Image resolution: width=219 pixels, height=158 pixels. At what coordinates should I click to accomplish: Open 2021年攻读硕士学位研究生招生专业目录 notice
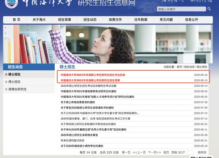pos(93,75)
